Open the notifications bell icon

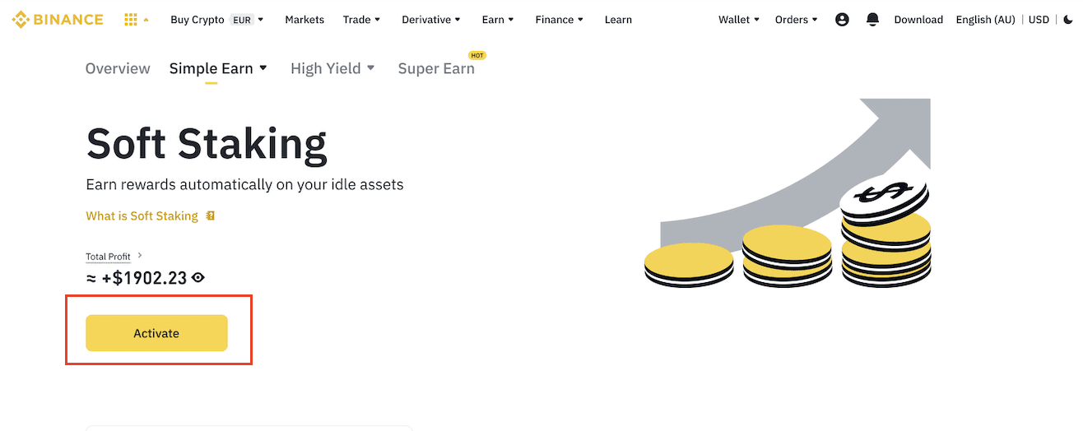(x=873, y=20)
